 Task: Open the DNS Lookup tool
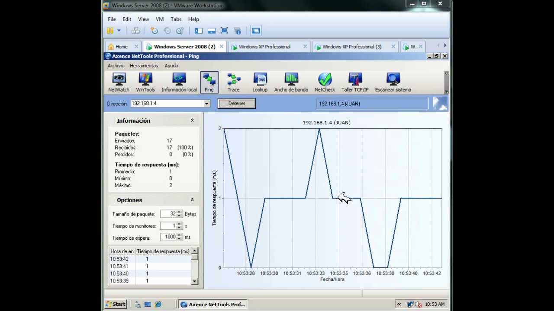coord(260,82)
